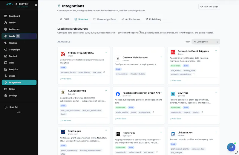Screen dimensions: 239x155
Task: Click the Deluxe dlx logo
Action: click(x=173, y=52)
